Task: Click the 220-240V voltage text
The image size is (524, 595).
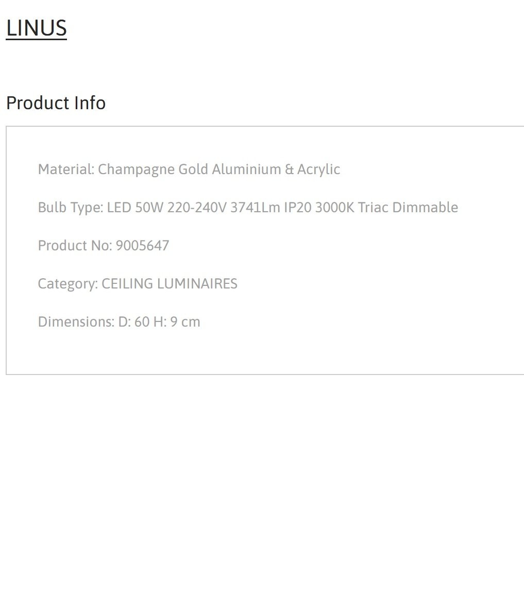Action: coord(197,208)
